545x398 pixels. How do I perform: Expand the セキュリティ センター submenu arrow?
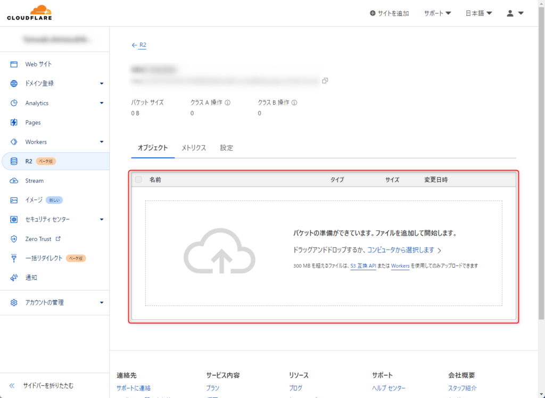pyautogui.click(x=102, y=219)
